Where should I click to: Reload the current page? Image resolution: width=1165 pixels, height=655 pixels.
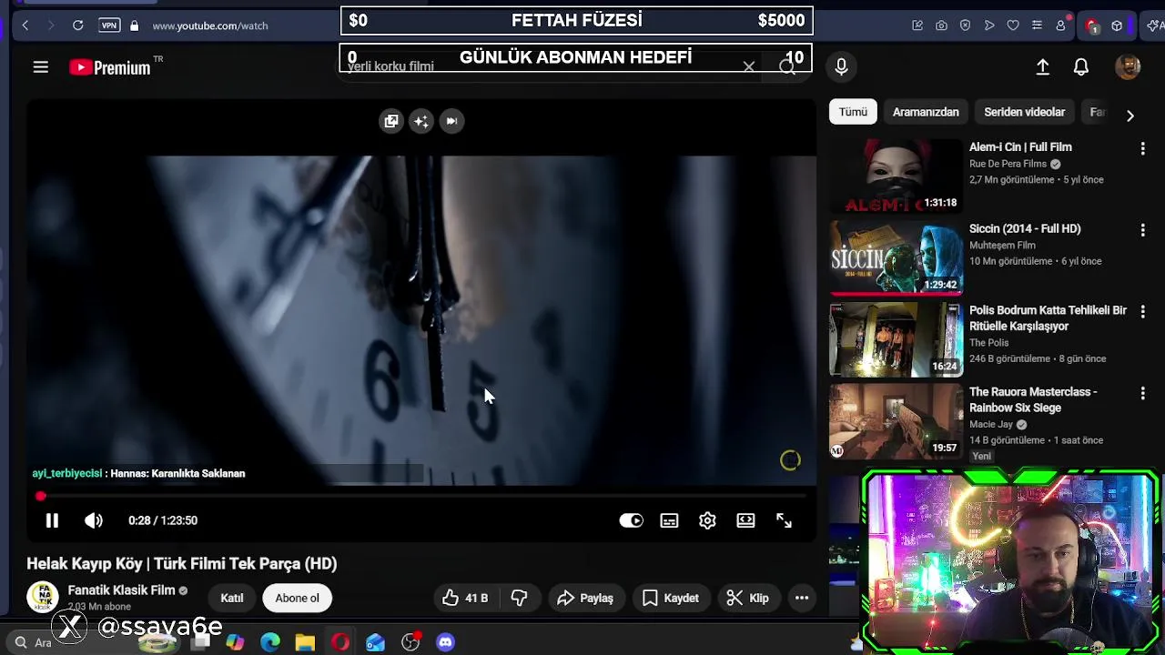tap(77, 25)
